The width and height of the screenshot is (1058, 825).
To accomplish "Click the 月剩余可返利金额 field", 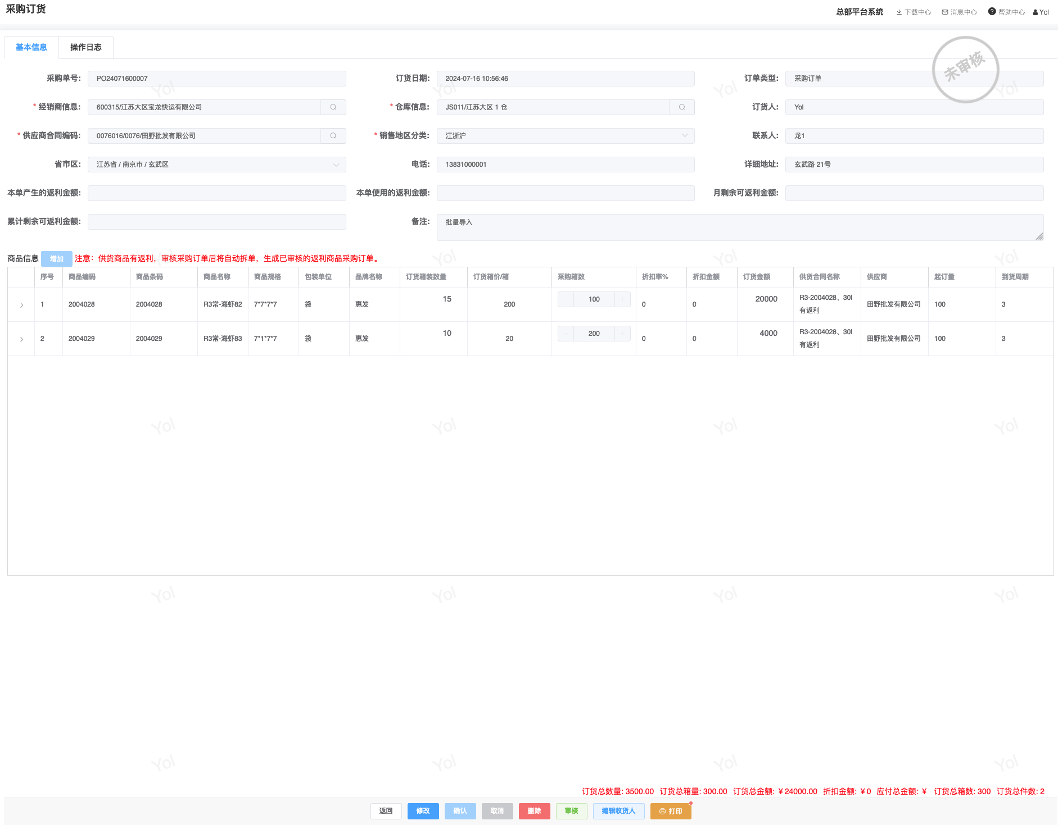I will coord(915,193).
